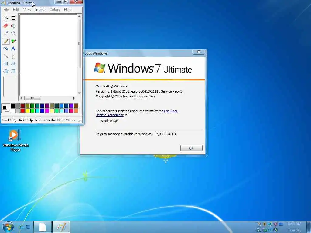The width and height of the screenshot is (311, 233).
Task: Select the Polygon shape tool
Action: click(x=13, y=64)
